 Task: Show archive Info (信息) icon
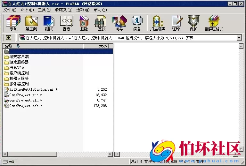point(137,23)
